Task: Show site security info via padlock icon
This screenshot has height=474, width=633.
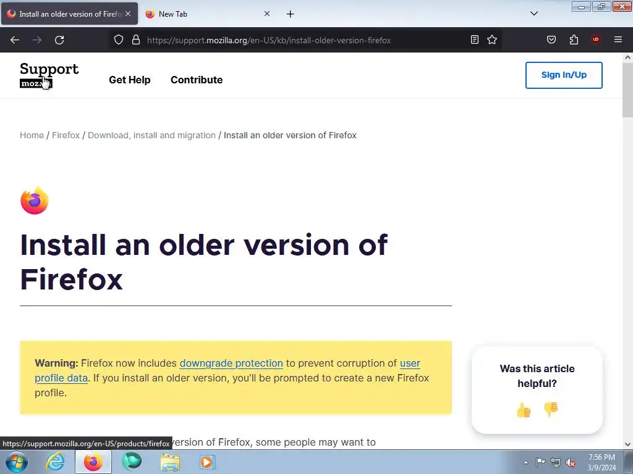Action: [136, 40]
